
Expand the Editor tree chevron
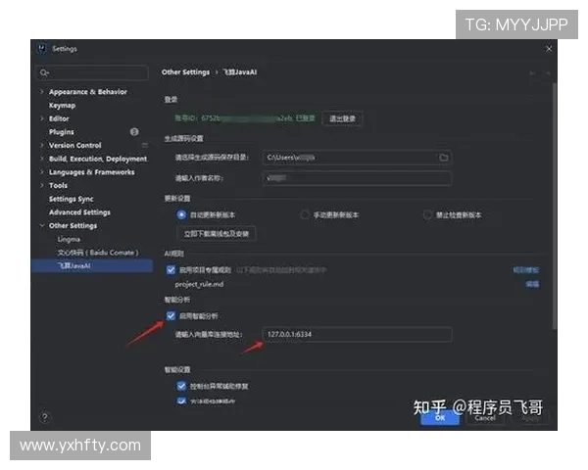tap(42, 118)
